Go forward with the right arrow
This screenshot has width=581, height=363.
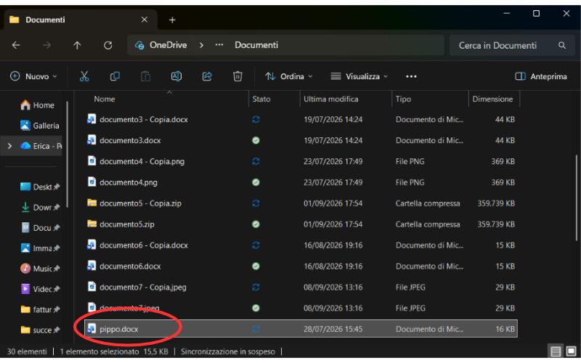pyautogui.click(x=46, y=45)
